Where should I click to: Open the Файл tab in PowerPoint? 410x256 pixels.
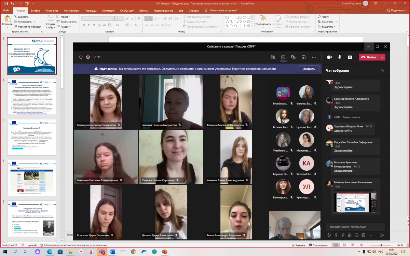[6, 11]
